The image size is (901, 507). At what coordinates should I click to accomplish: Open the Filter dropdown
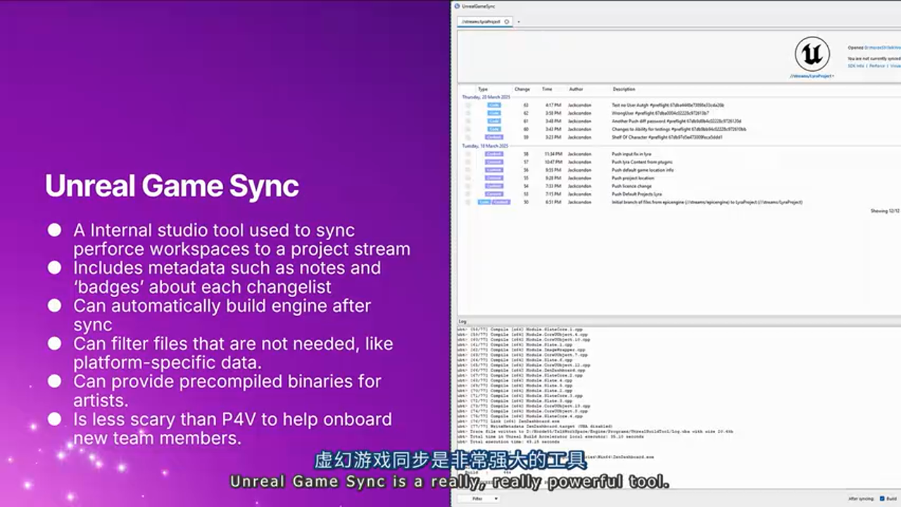(x=479, y=498)
